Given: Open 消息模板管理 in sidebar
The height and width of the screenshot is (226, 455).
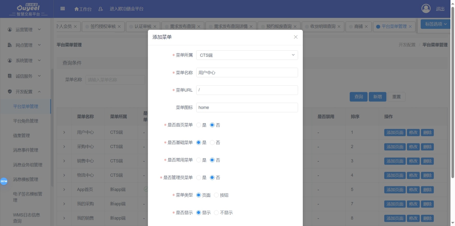Looking at the screenshot, I should click(25, 179).
